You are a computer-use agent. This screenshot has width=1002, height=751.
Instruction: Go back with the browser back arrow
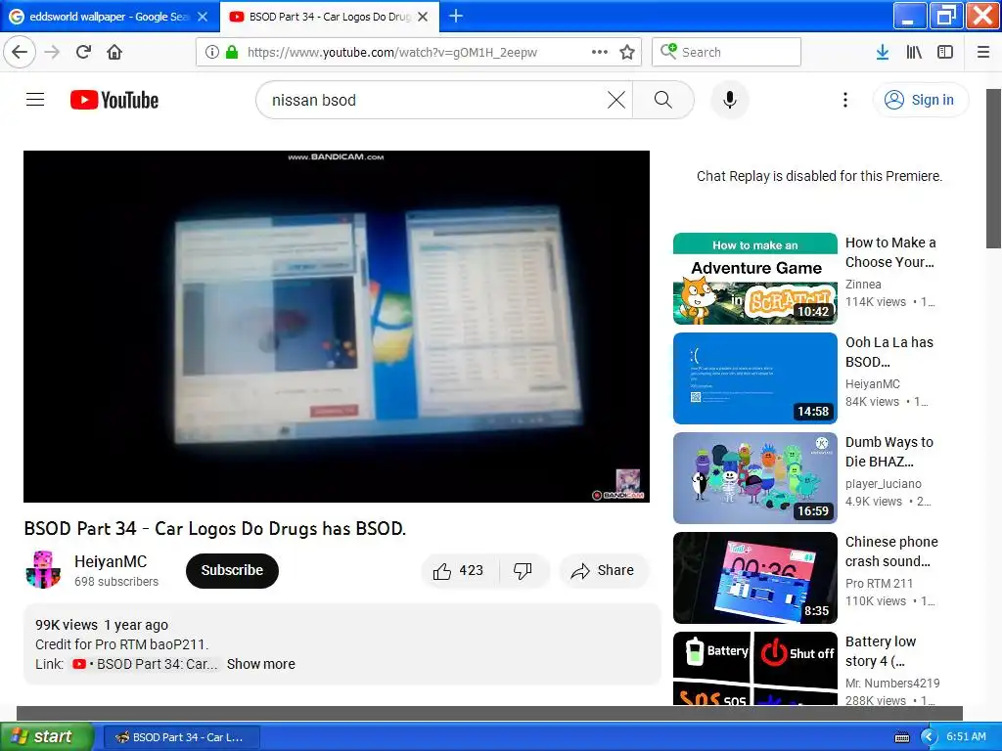(20, 52)
